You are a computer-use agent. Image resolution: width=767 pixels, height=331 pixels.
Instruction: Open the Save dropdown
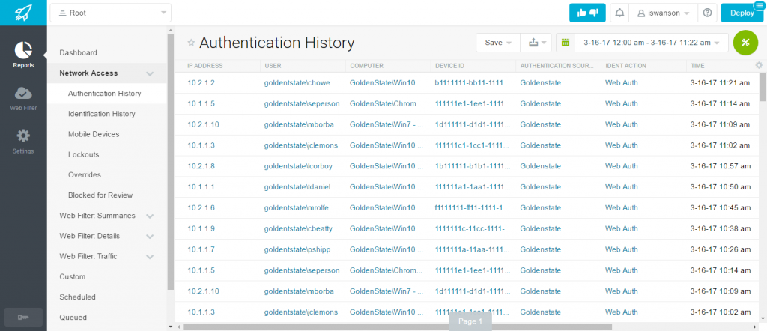(x=498, y=43)
